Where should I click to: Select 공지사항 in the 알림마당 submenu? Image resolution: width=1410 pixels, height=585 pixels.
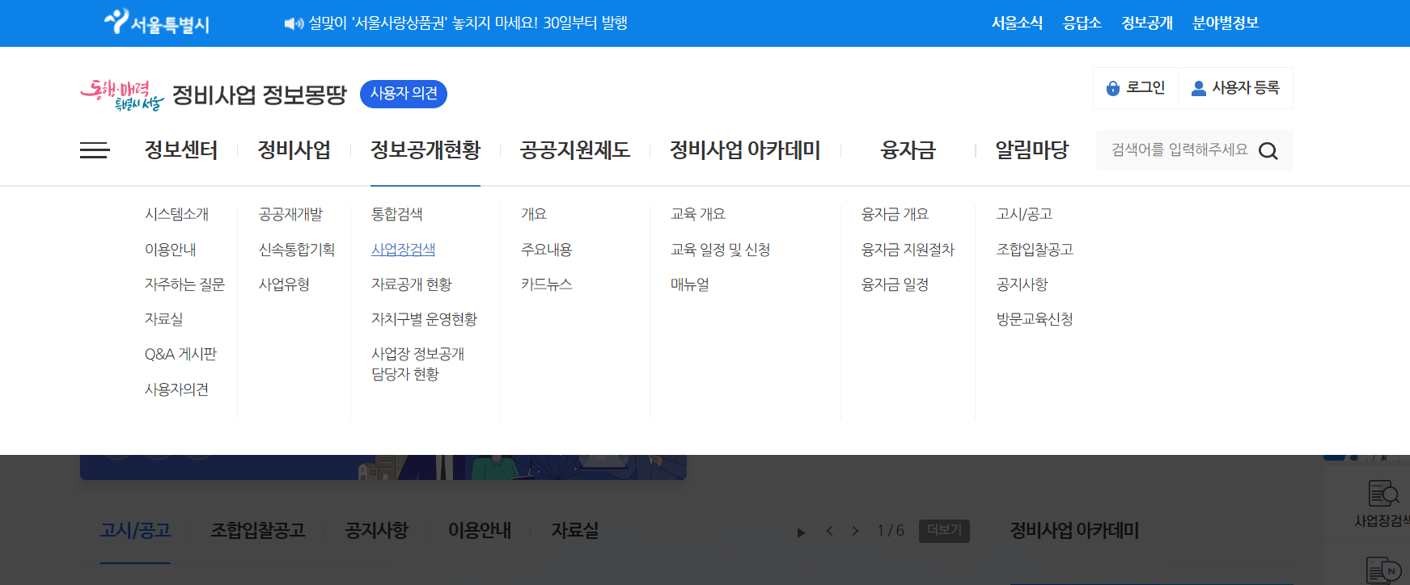(x=1023, y=284)
